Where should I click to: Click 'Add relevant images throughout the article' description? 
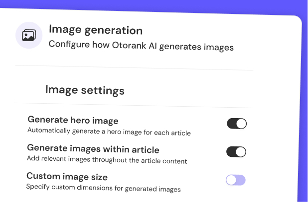click(x=107, y=161)
